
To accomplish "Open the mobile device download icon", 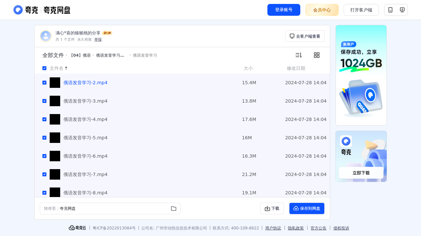I will [390, 10].
